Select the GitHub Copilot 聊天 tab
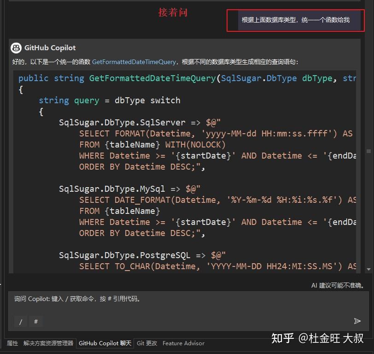374x354 pixels. click(105, 343)
